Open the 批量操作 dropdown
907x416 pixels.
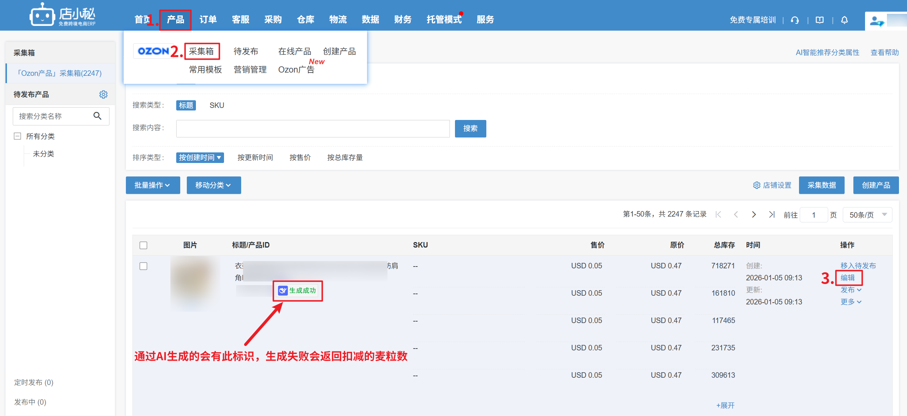click(x=153, y=185)
